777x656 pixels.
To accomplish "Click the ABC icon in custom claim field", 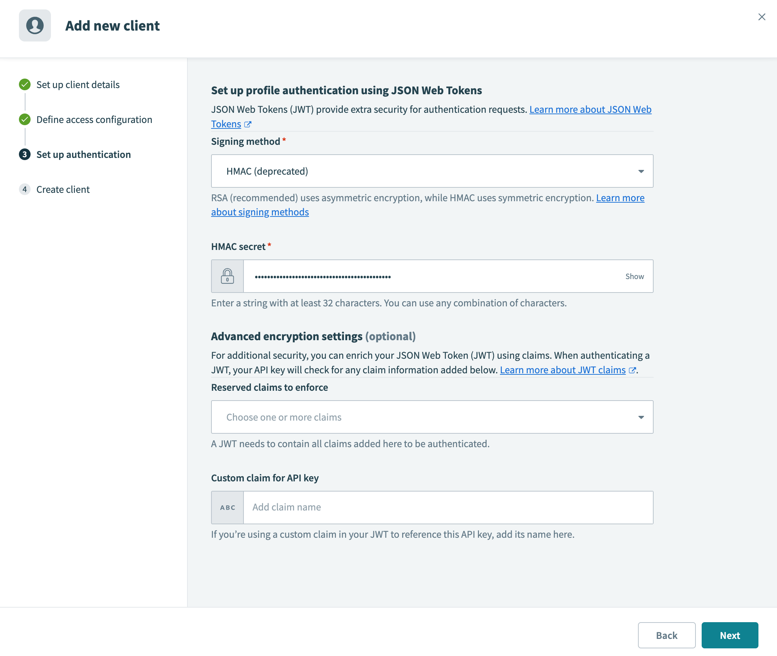I will pos(227,508).
